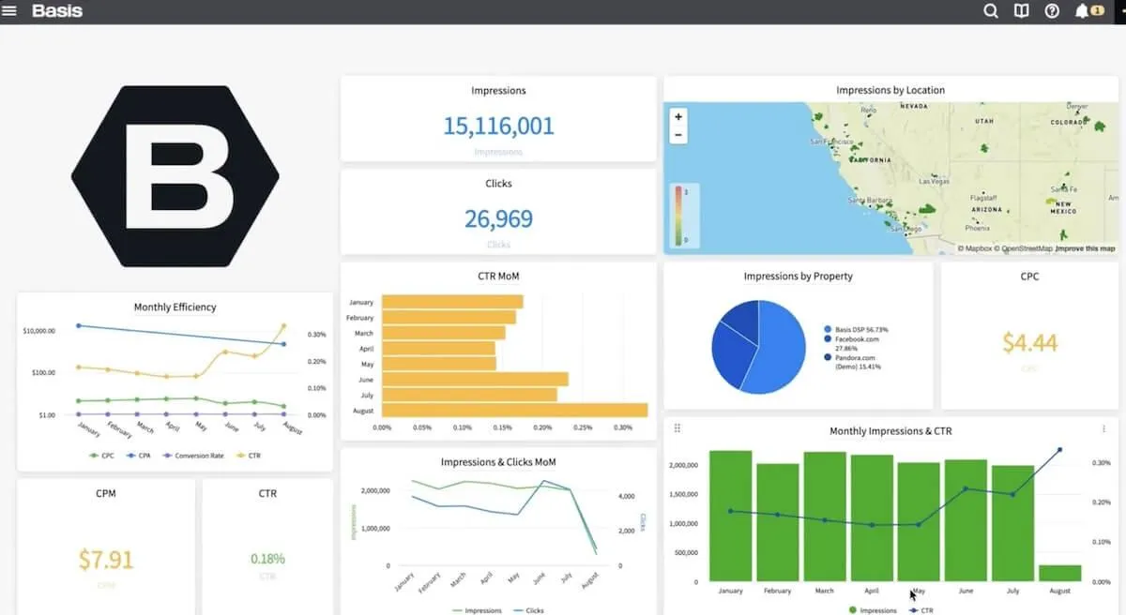Click the large Basis hexagon logo
1126x615 pixels.
pyautogui.click(x=175, y=176)
